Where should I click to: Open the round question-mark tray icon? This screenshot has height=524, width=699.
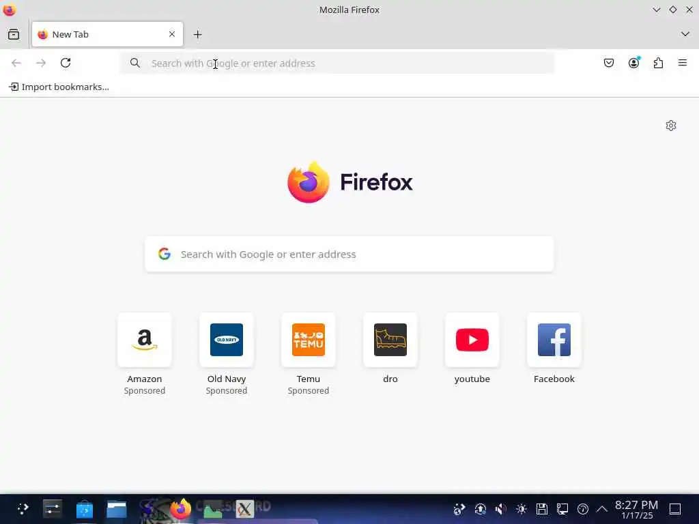(583, 509)
